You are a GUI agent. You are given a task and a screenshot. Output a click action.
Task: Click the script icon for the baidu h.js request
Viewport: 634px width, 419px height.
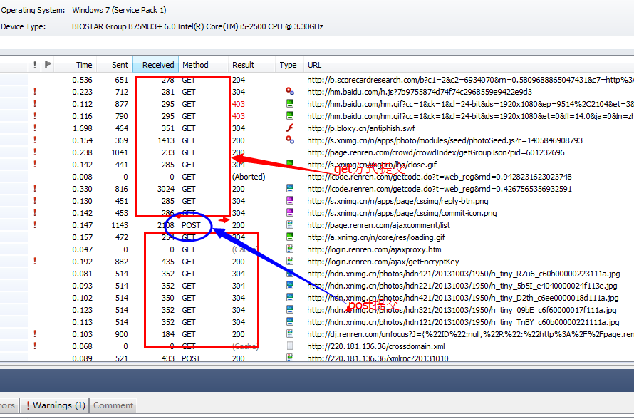pos(289,92)
